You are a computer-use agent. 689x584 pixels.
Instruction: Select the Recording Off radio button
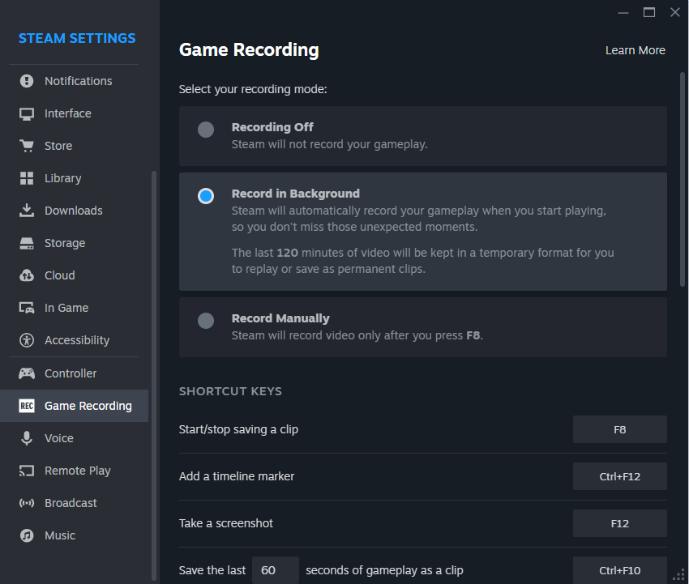(206, 130)
